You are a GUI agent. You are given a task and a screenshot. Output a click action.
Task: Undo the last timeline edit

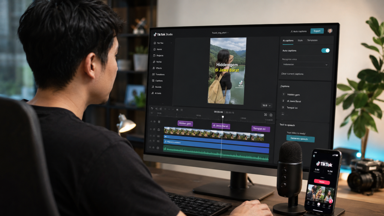[152, 108]
